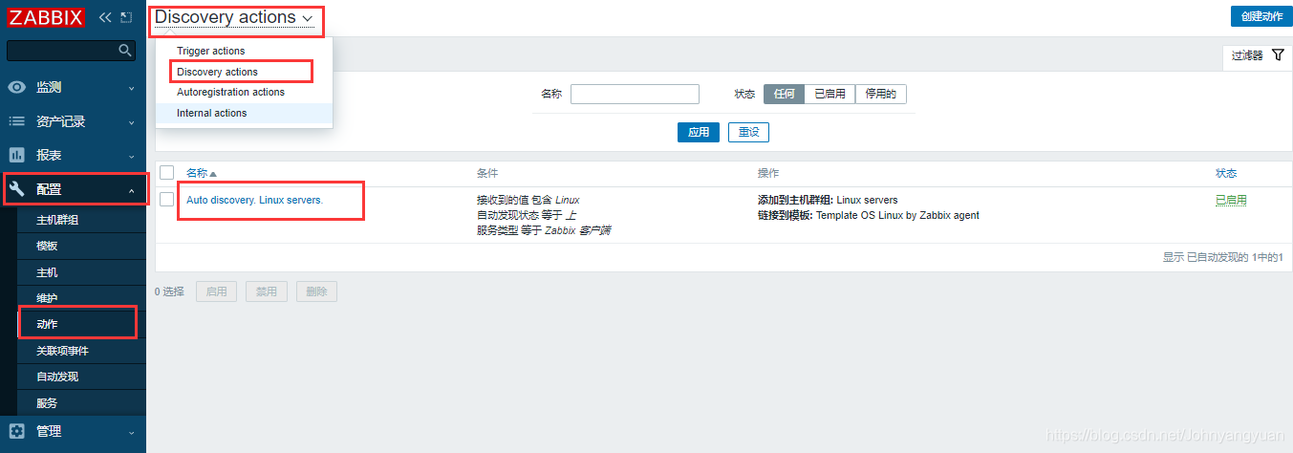
Task: Open Auto discovery. Linux servers action link
Action: tap(254, 200)
